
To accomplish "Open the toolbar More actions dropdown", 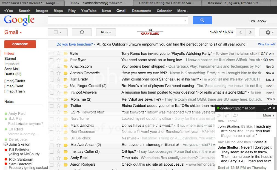I will pyautogui.click(x=106, y=32).
